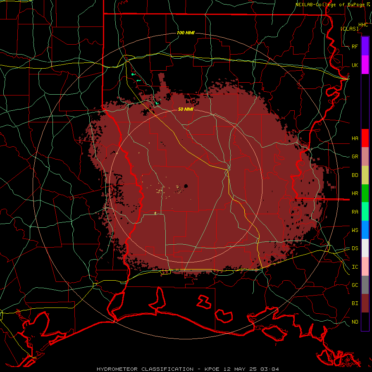Click the BI brown legend swatch
372x372 pixels.
(365, 303)
